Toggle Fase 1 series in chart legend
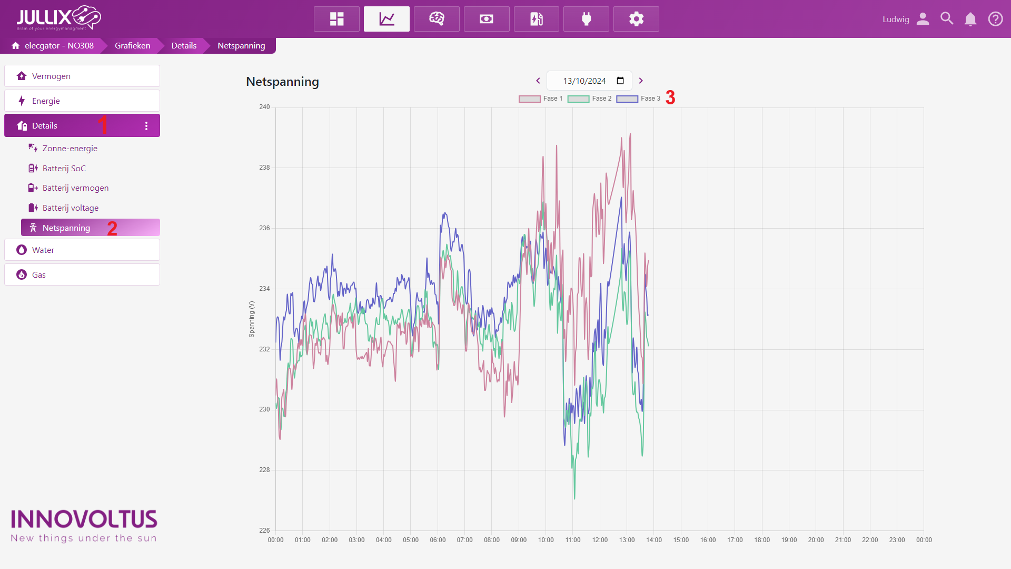Viewport: 1011px width, 569px height. (540, 99)
